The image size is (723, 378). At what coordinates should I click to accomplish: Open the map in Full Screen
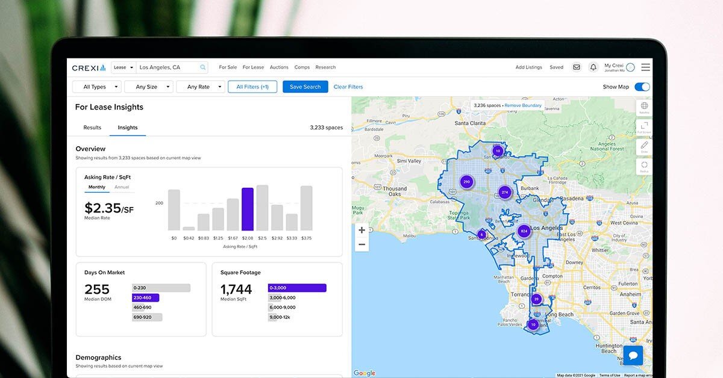click(x=644, y=126)
